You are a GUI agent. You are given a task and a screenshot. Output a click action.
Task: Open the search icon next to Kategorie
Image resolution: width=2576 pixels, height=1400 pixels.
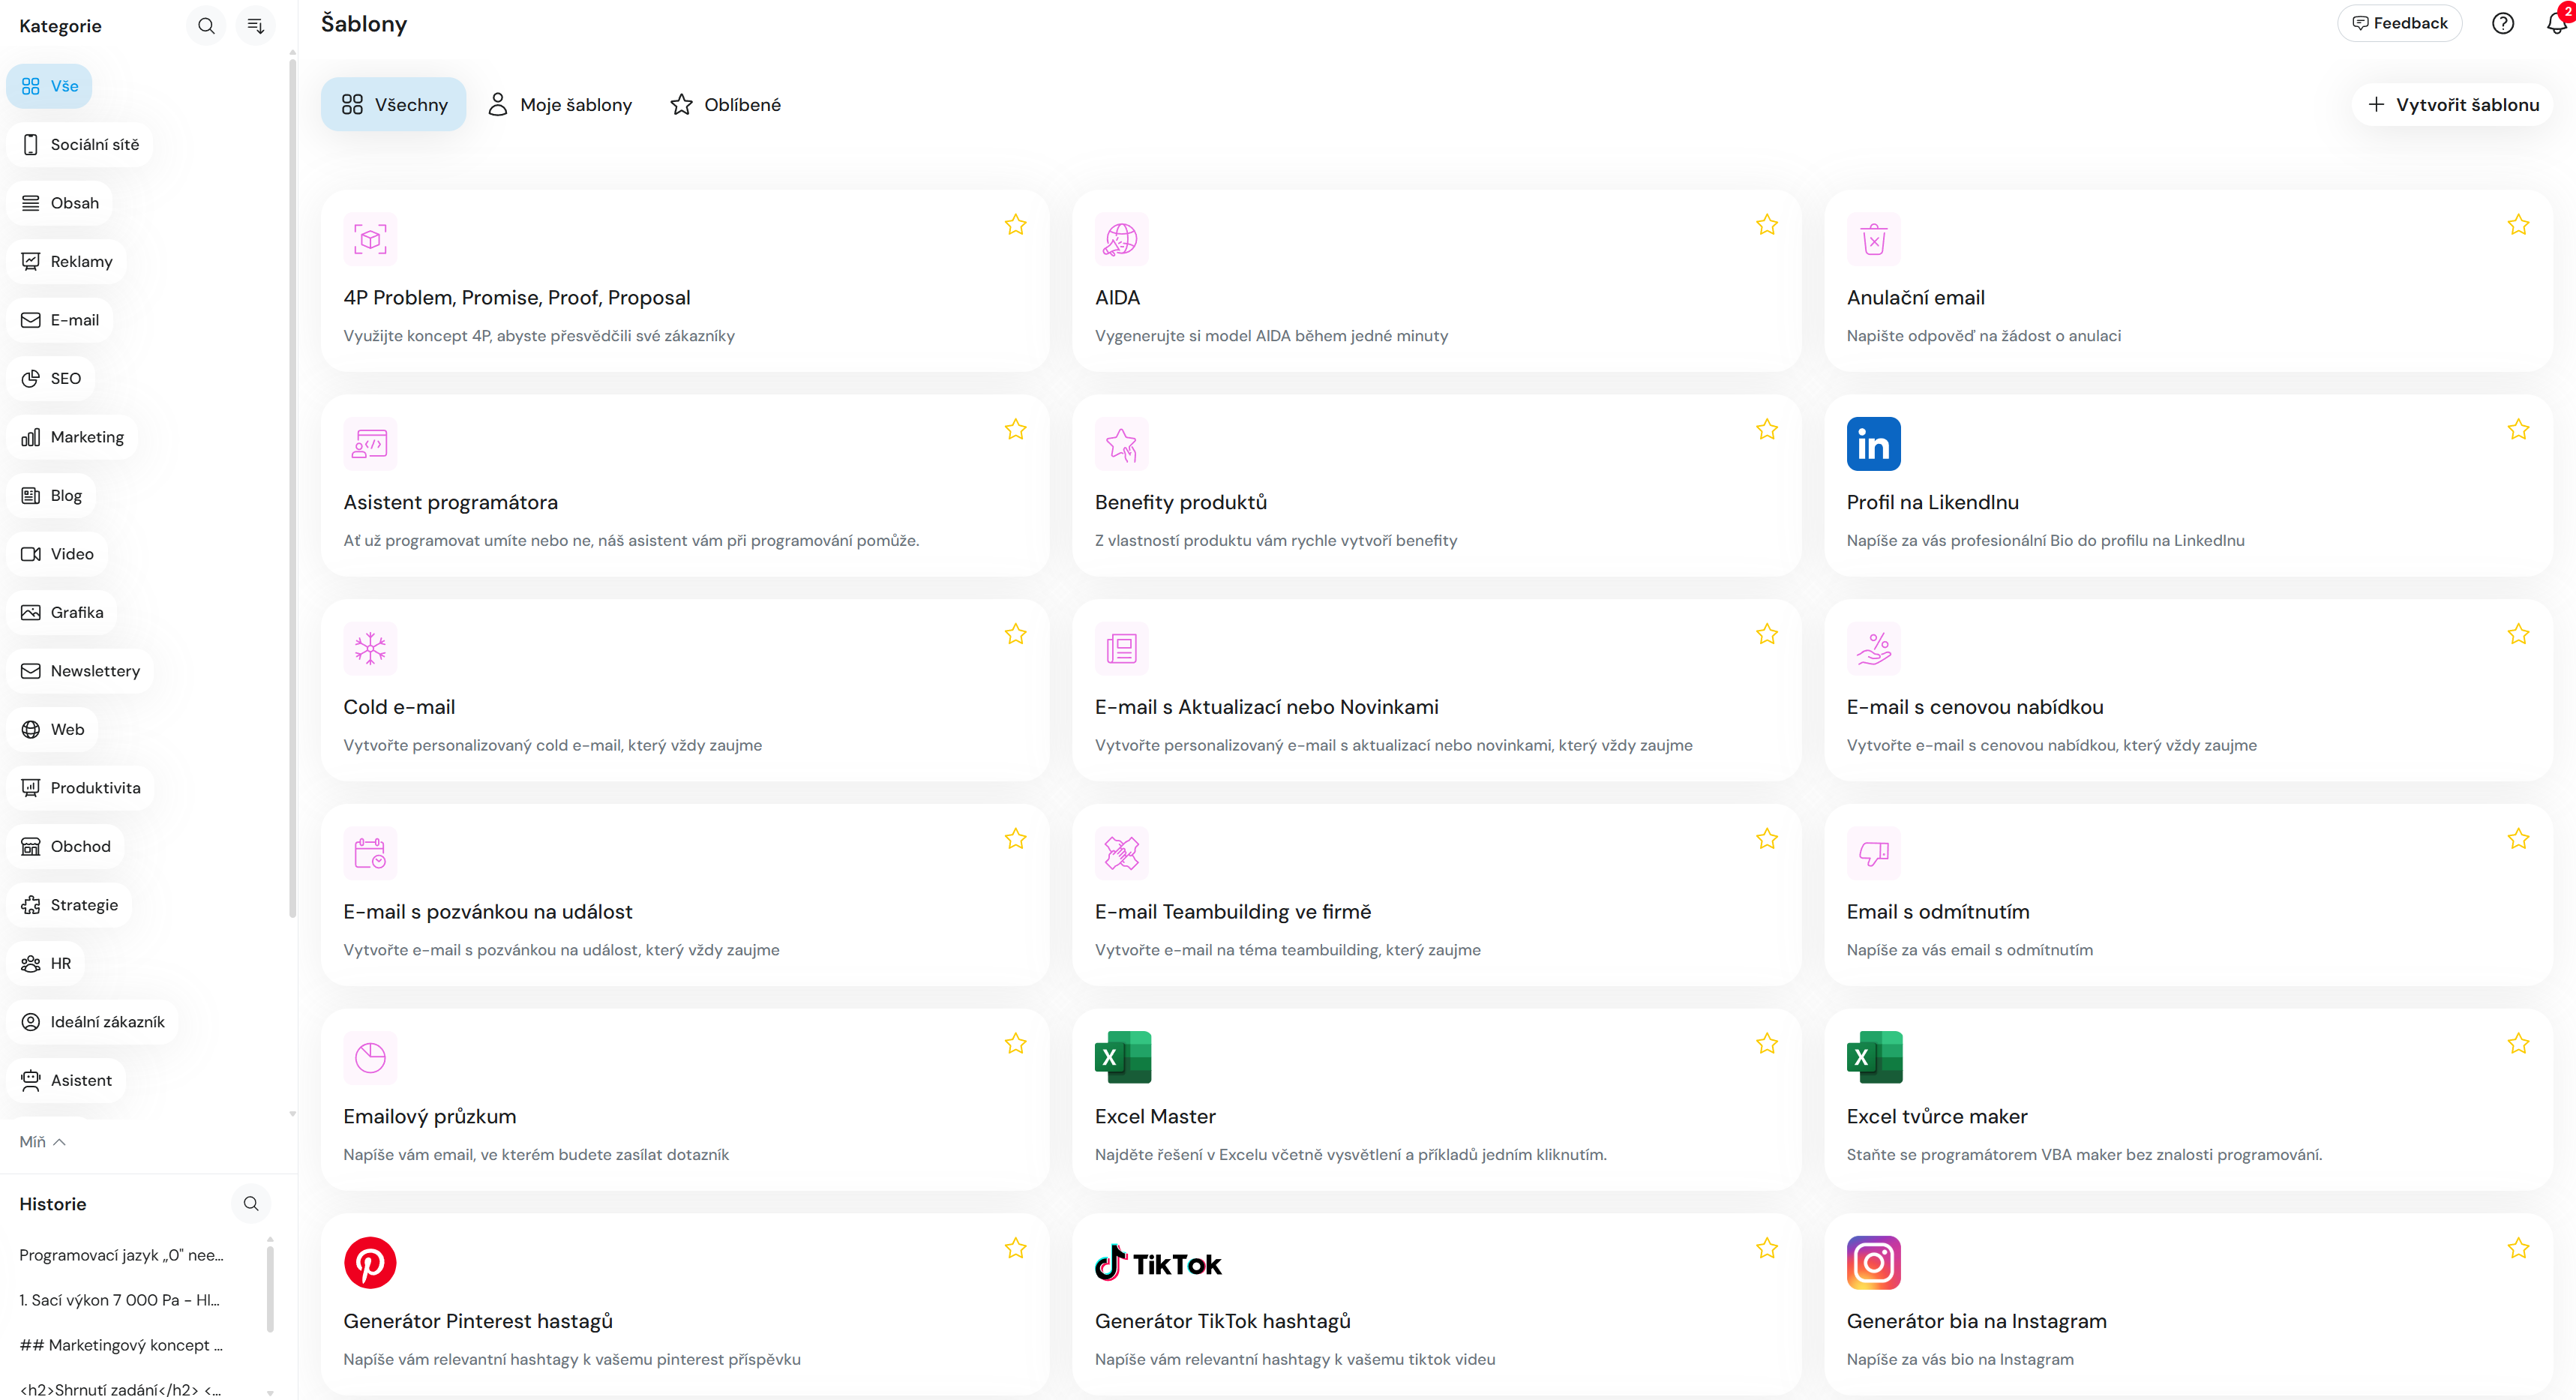pos(206,26)
